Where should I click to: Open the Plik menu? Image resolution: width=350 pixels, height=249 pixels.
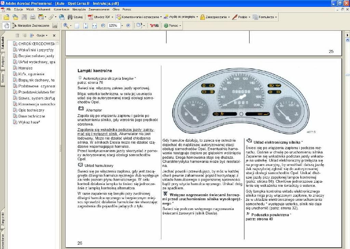pyautogui.click(x=9, y=9)
